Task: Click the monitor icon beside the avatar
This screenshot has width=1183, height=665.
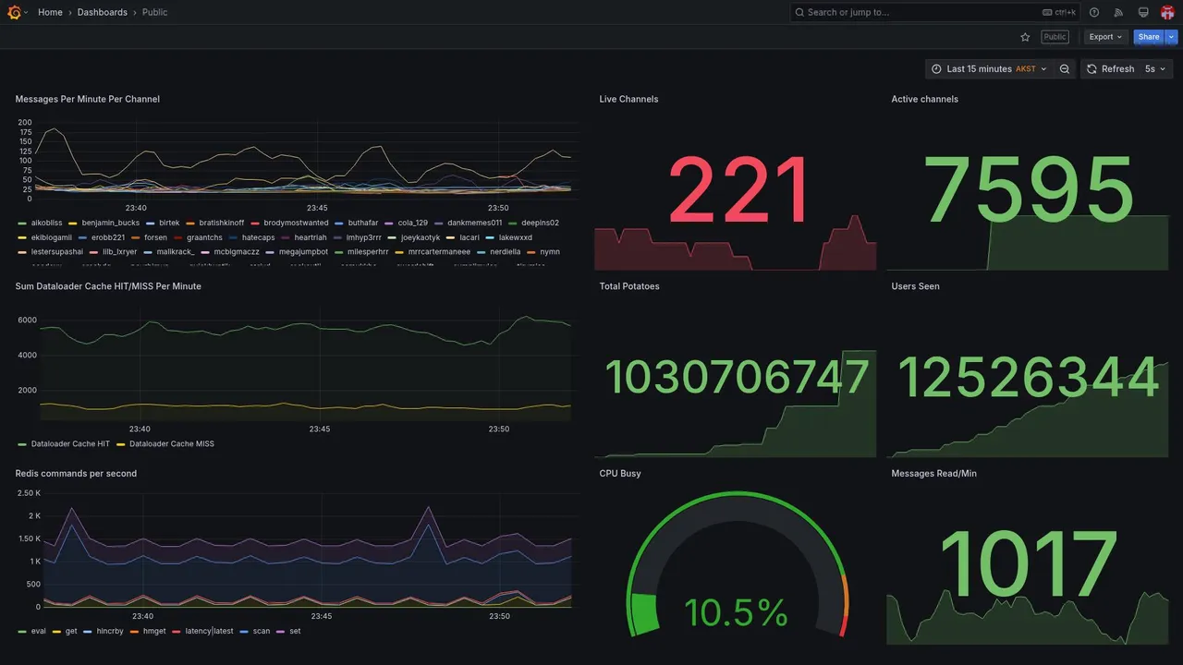Action: tap(1143, 12)
